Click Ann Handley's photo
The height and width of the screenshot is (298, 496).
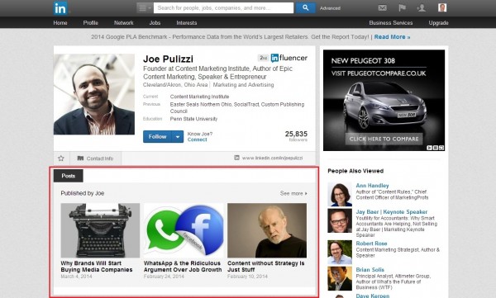tap(340, 194)
